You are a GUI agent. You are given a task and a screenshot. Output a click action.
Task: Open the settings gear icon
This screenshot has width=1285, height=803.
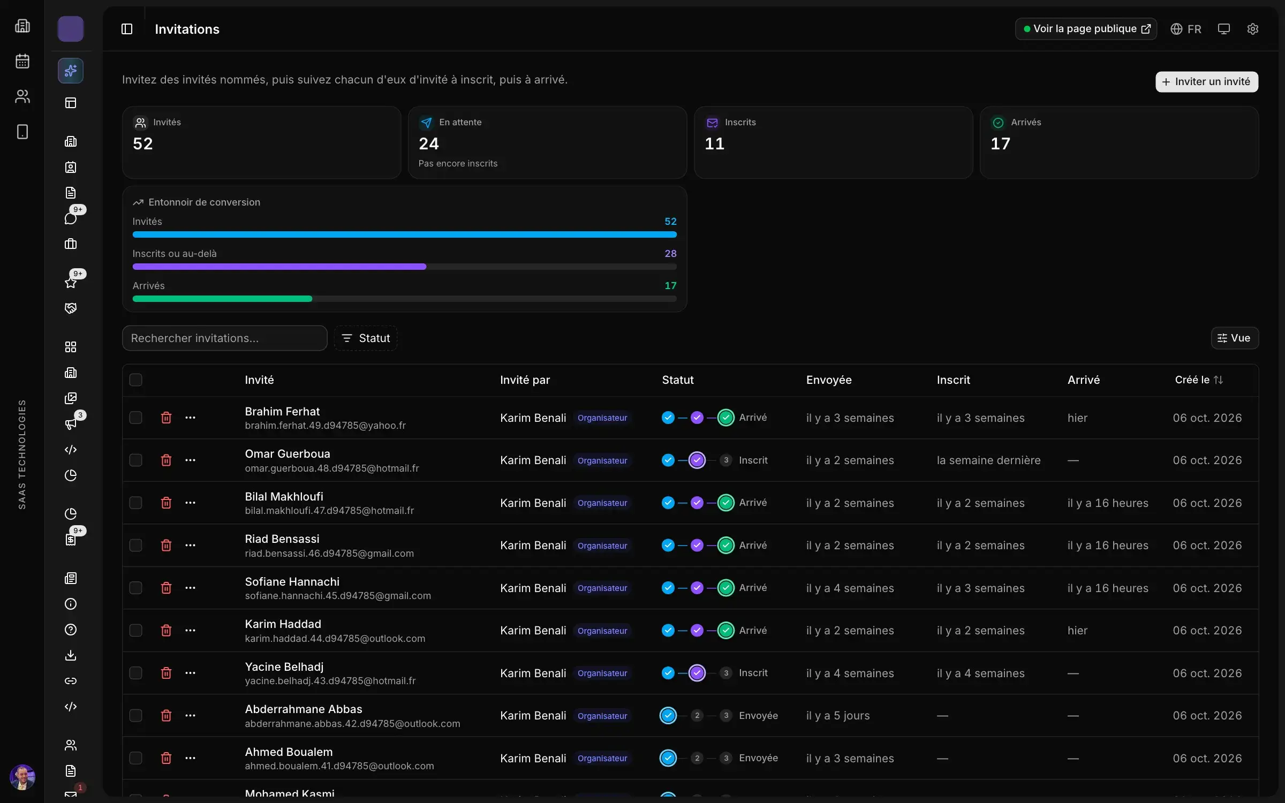pos(1252,29)
